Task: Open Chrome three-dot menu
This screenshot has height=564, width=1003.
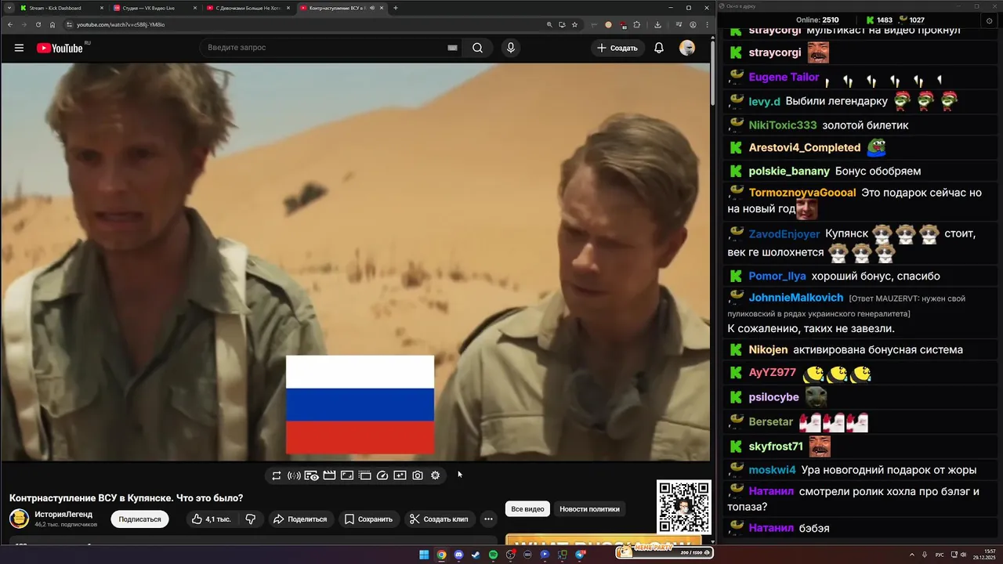Action: 706,24
